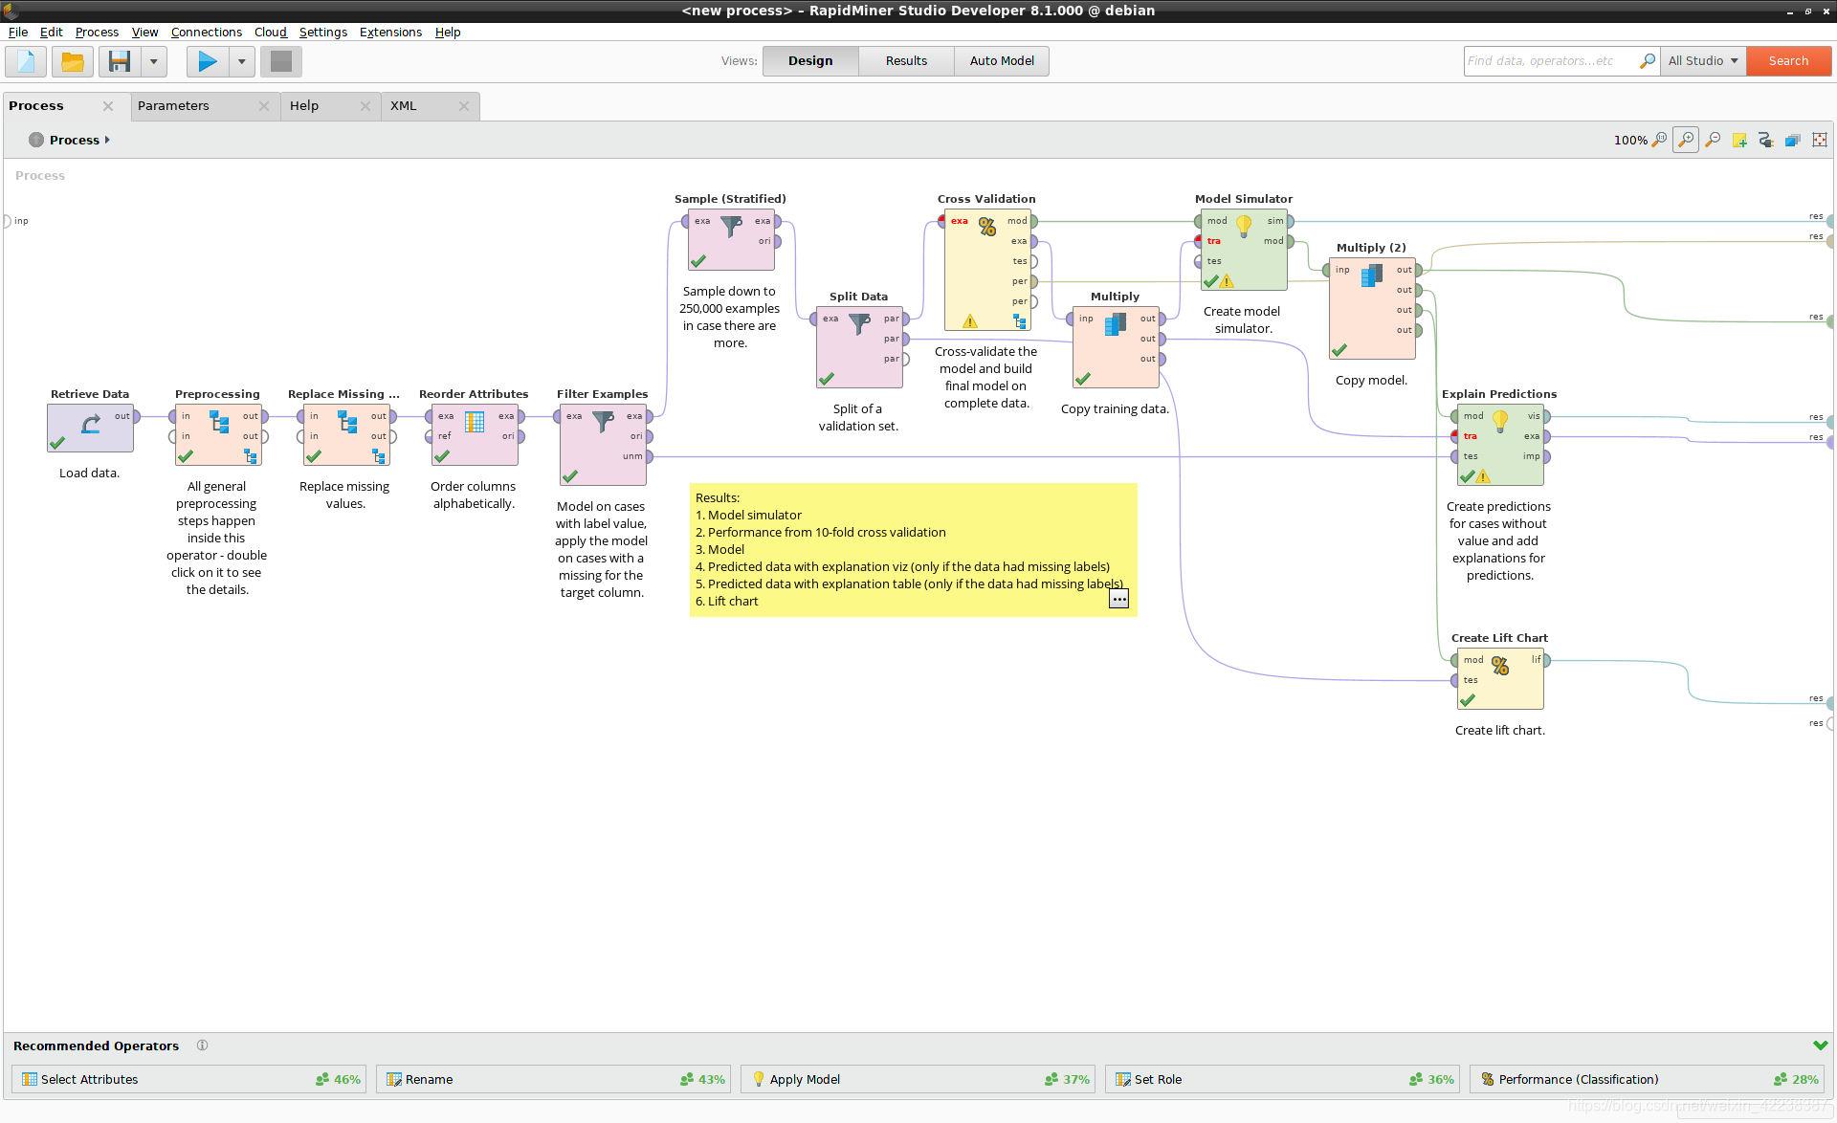The width and height of the screenshot is (1837, 1123).
Task: Click the Save process button
Action: click(x=118, y=60)
